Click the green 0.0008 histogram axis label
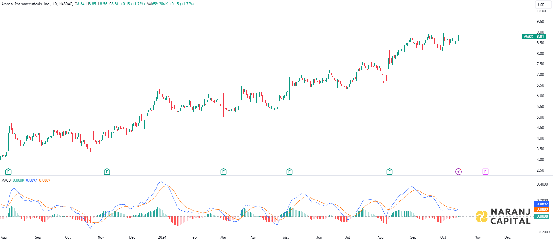Screen dimensions: 553x241 pyautogui.click(x=542, y=216)
